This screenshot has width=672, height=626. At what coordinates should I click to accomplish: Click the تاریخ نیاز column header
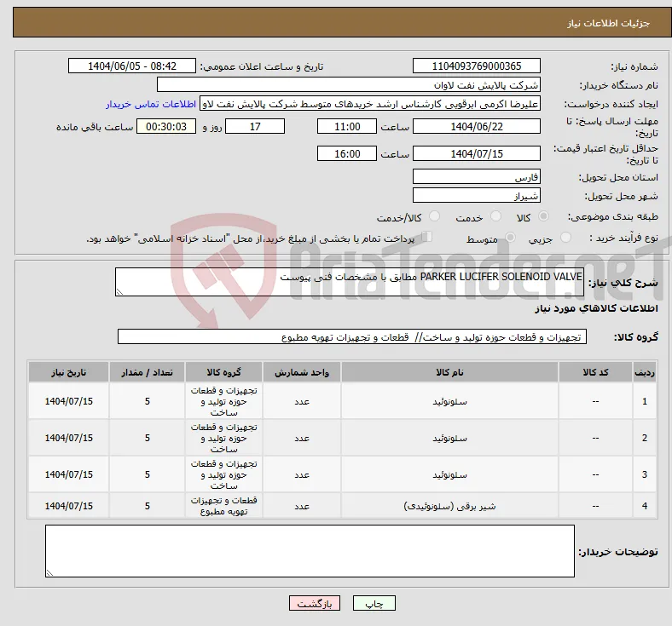click(x=68, y=372)
